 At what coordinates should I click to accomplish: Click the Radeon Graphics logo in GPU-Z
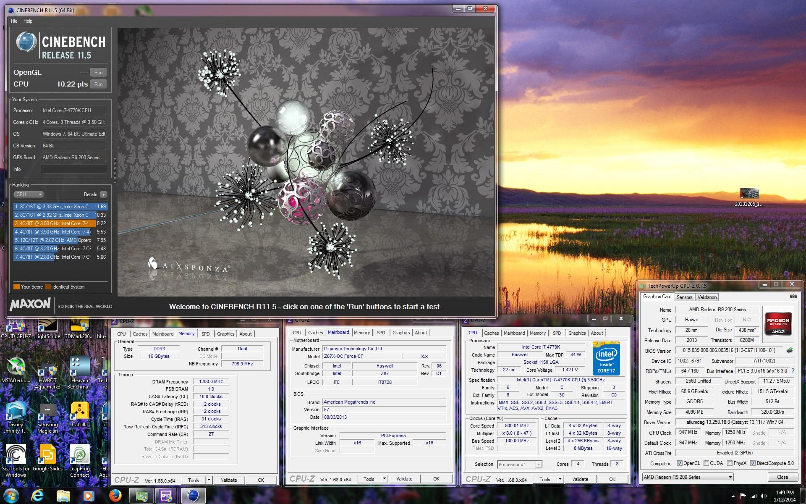pos(778,323)
